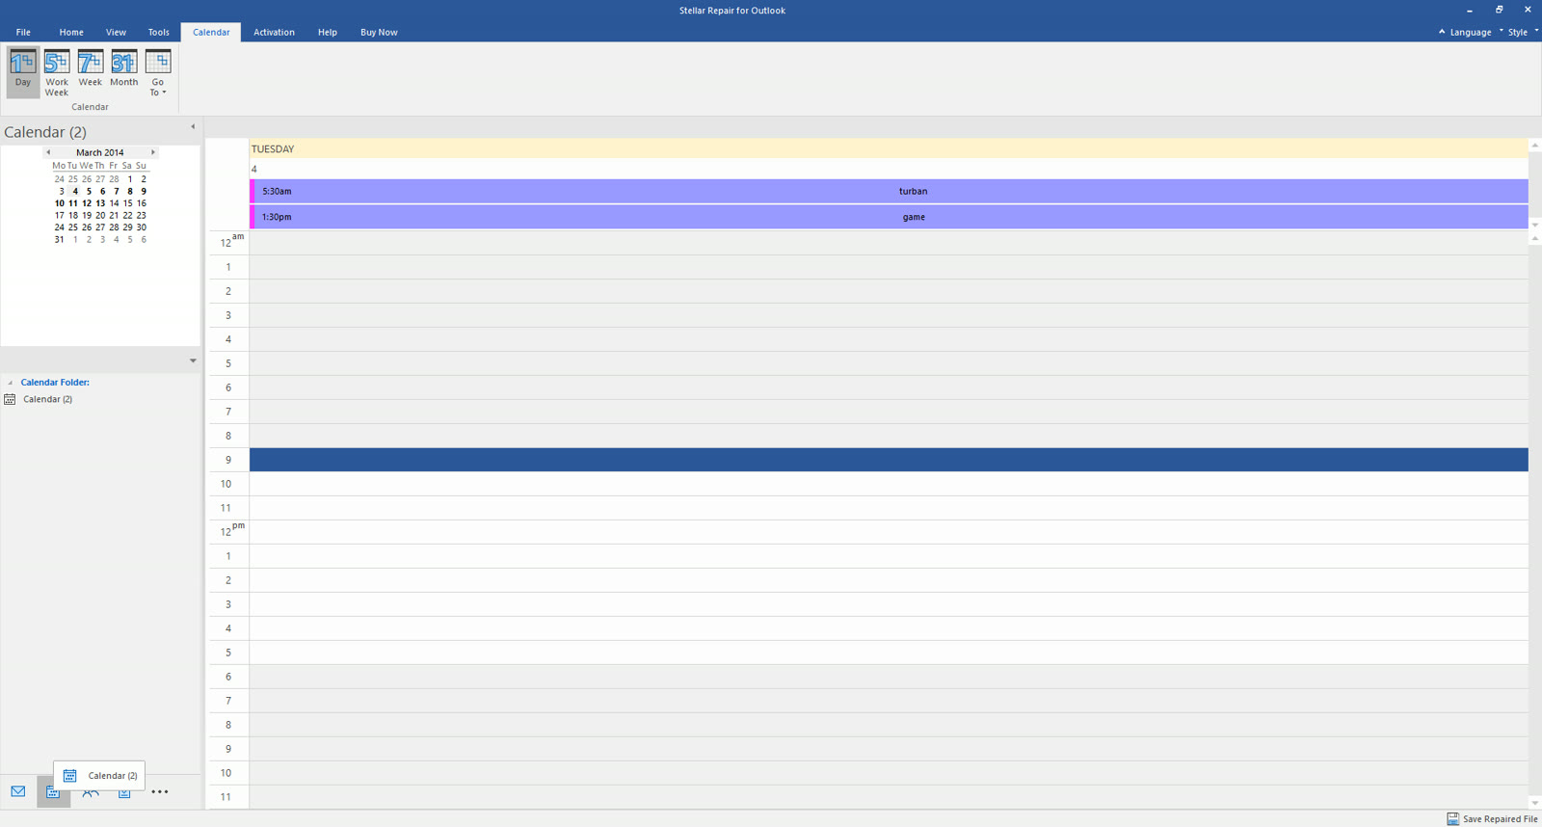Click the Buy Now tab
The image size is (1542, 827).
pos(379,32)
